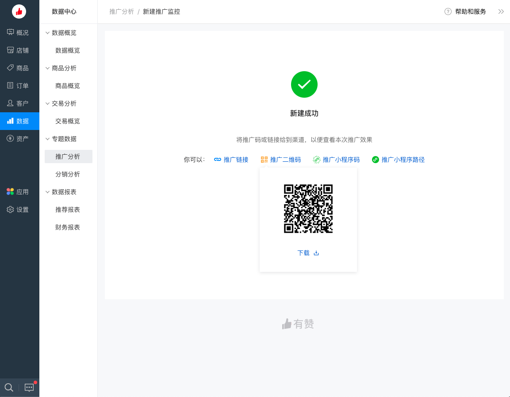
Task: Select the 数据 data section
Action: [19, 121]
